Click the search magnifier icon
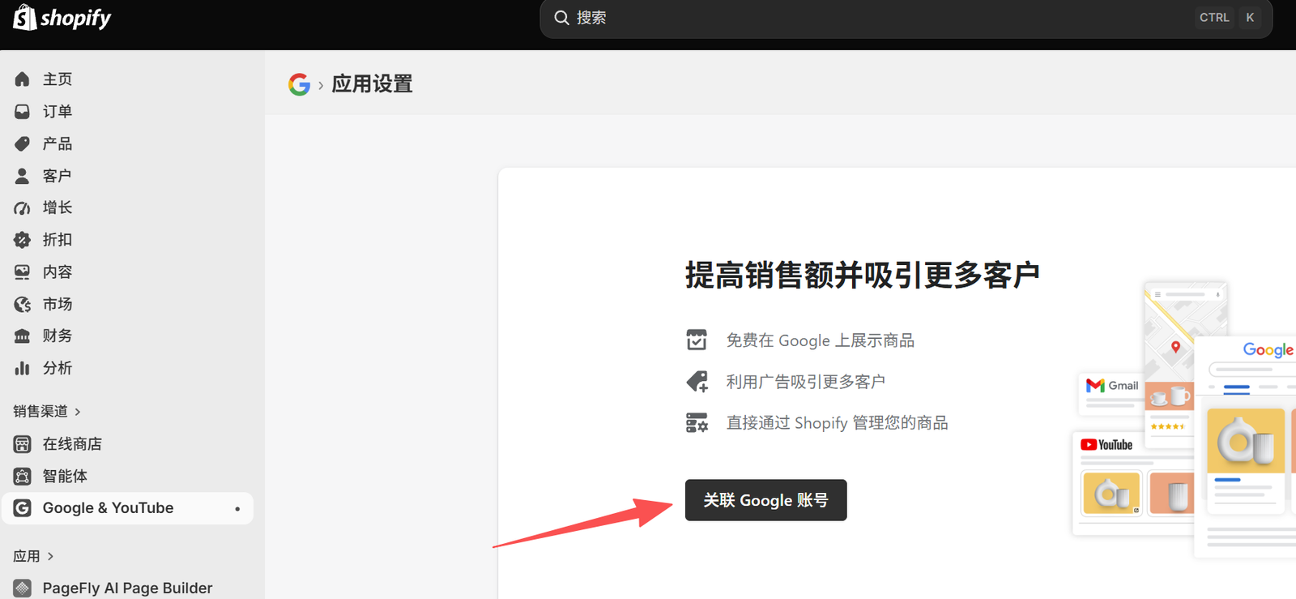Screen dimensions: 1296x599 click(x=561, y=18)
